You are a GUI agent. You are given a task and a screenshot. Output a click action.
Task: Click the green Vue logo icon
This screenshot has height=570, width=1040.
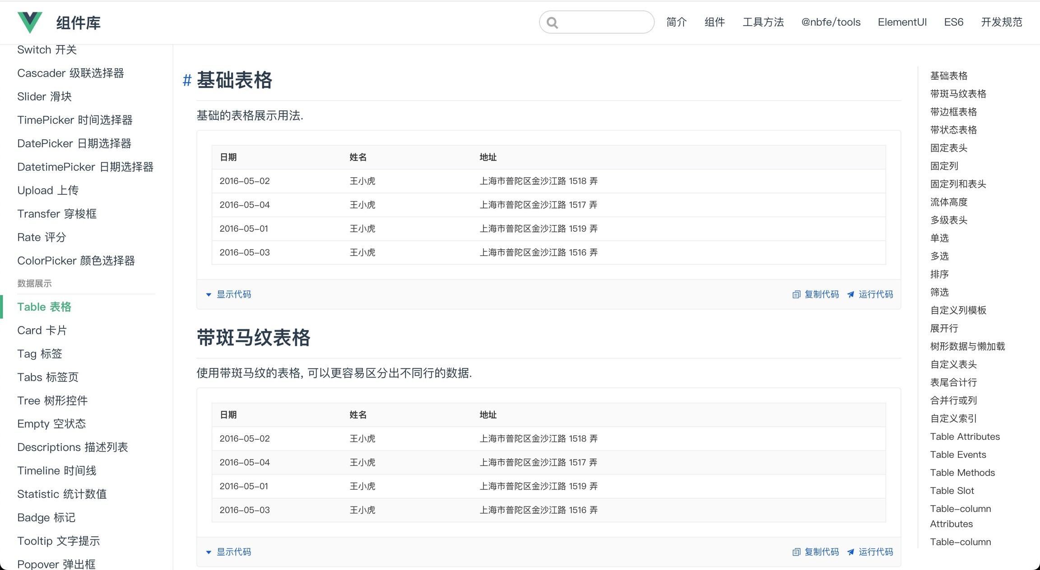30,22
